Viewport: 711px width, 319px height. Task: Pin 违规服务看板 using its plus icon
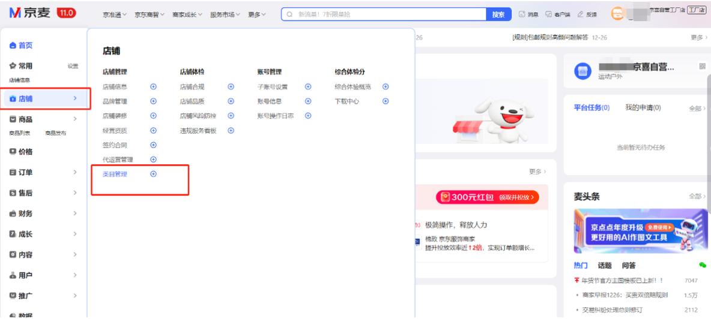[x=231, y=130]
